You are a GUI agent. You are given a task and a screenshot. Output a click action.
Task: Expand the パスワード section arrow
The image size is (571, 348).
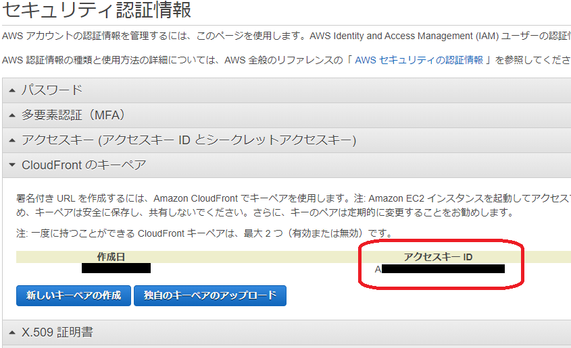click(12, 90)
